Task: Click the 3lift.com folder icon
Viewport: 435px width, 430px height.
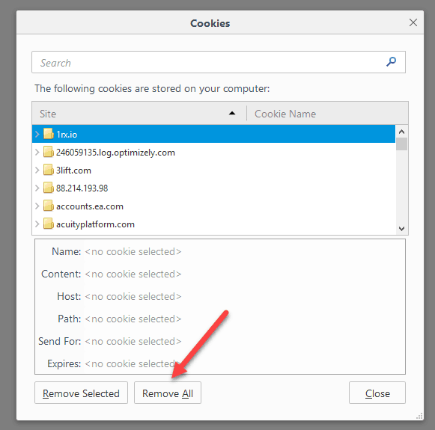Action: (x=48, y=170)
